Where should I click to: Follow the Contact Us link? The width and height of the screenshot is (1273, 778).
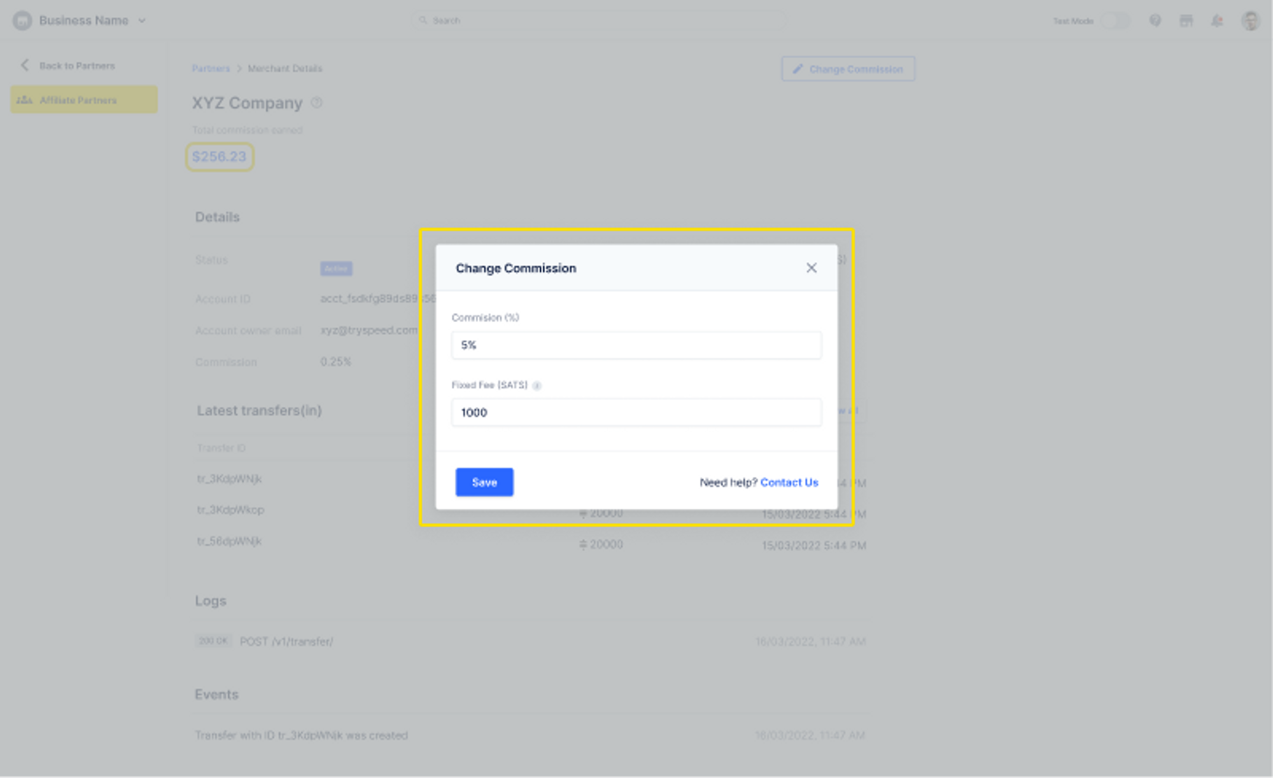(x=789, y=482)
